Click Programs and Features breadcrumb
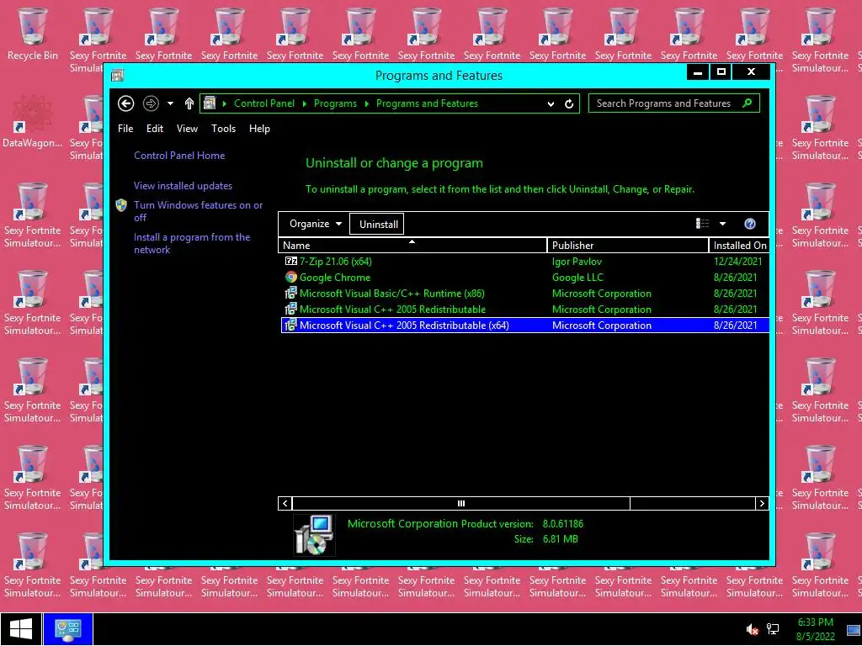862x646 pixels. tap(427, 103)
